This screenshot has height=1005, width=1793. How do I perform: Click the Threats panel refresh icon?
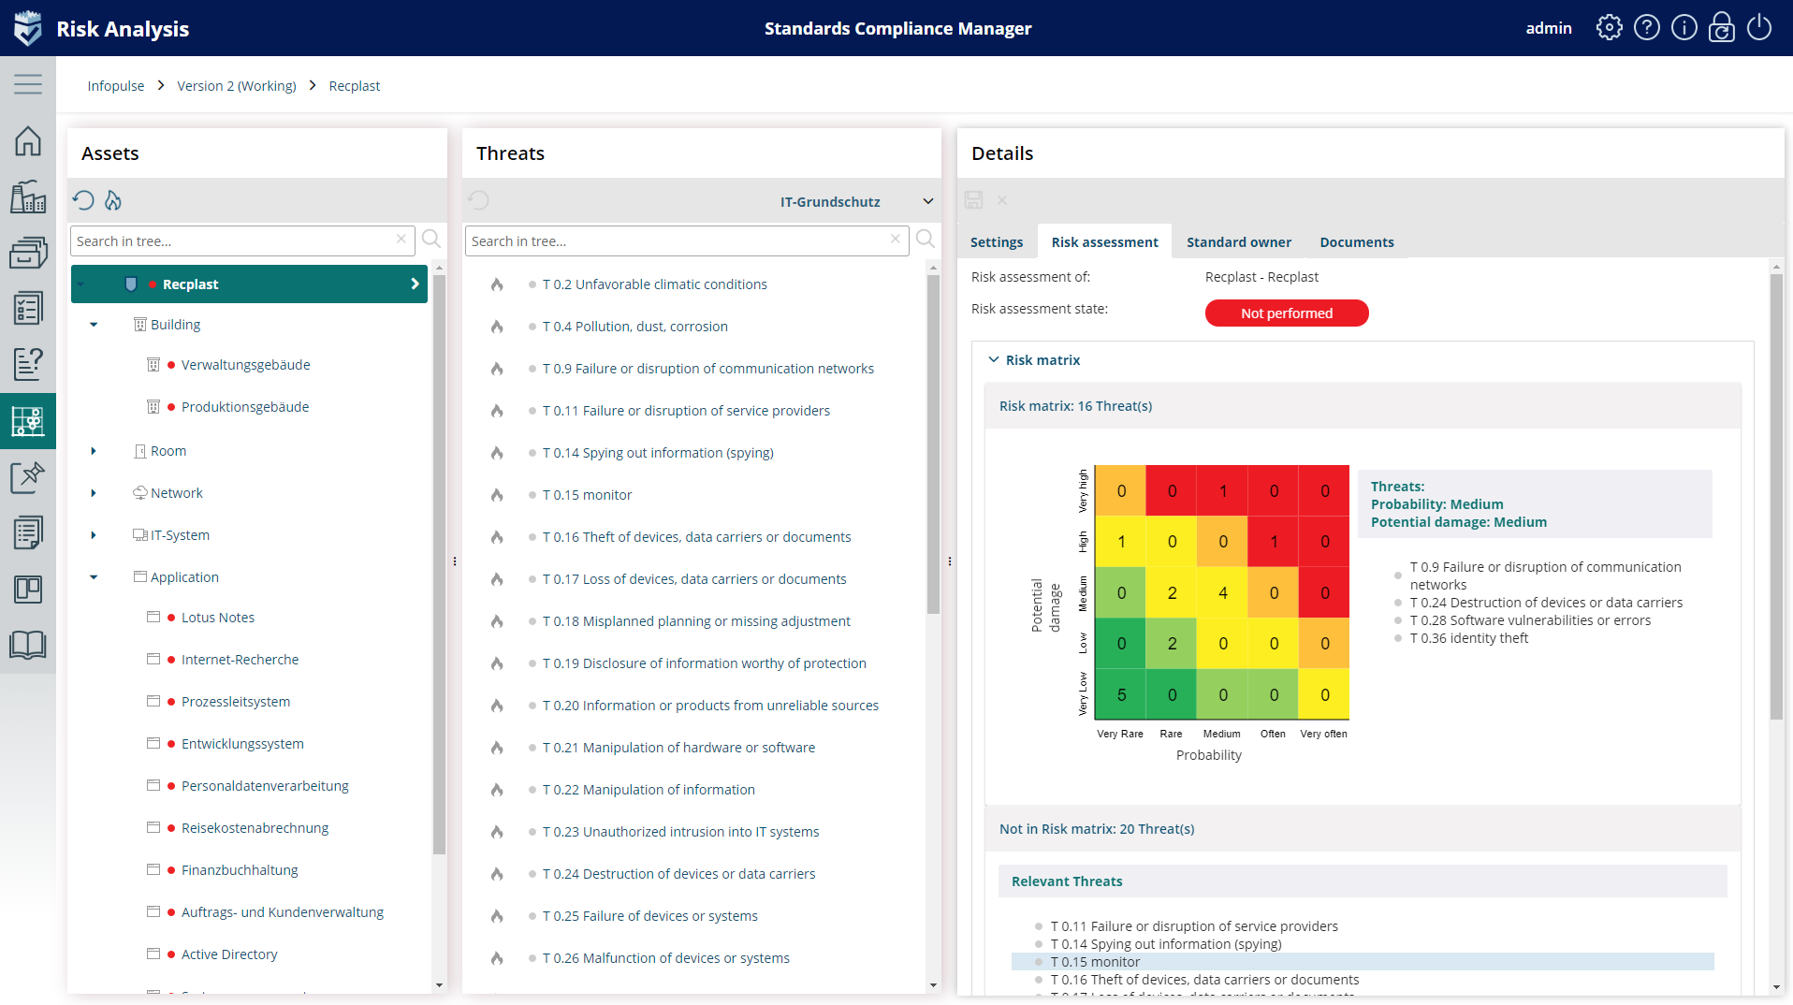click(478, 200)
